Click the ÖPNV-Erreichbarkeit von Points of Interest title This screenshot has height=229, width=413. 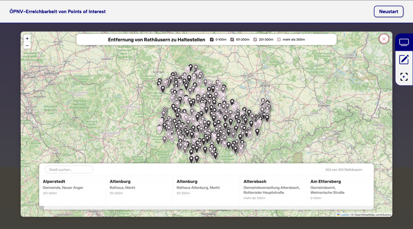click(x=57, y=12)
